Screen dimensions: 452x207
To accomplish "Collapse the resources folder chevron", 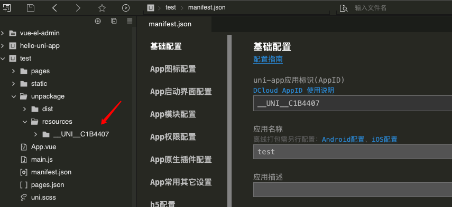I will 25,122.
